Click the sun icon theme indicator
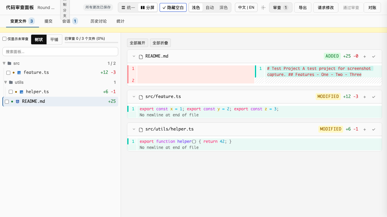387x217 pixels. point(263,8)
